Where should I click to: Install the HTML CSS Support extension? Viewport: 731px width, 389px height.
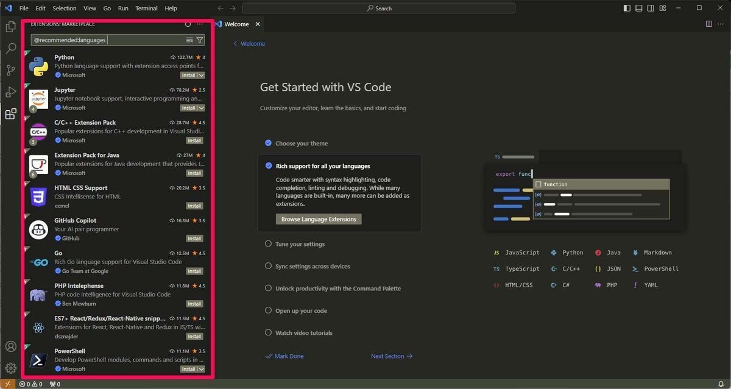point(194,206)
